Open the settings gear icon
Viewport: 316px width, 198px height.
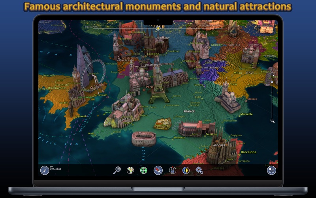(x=199, y=170)
